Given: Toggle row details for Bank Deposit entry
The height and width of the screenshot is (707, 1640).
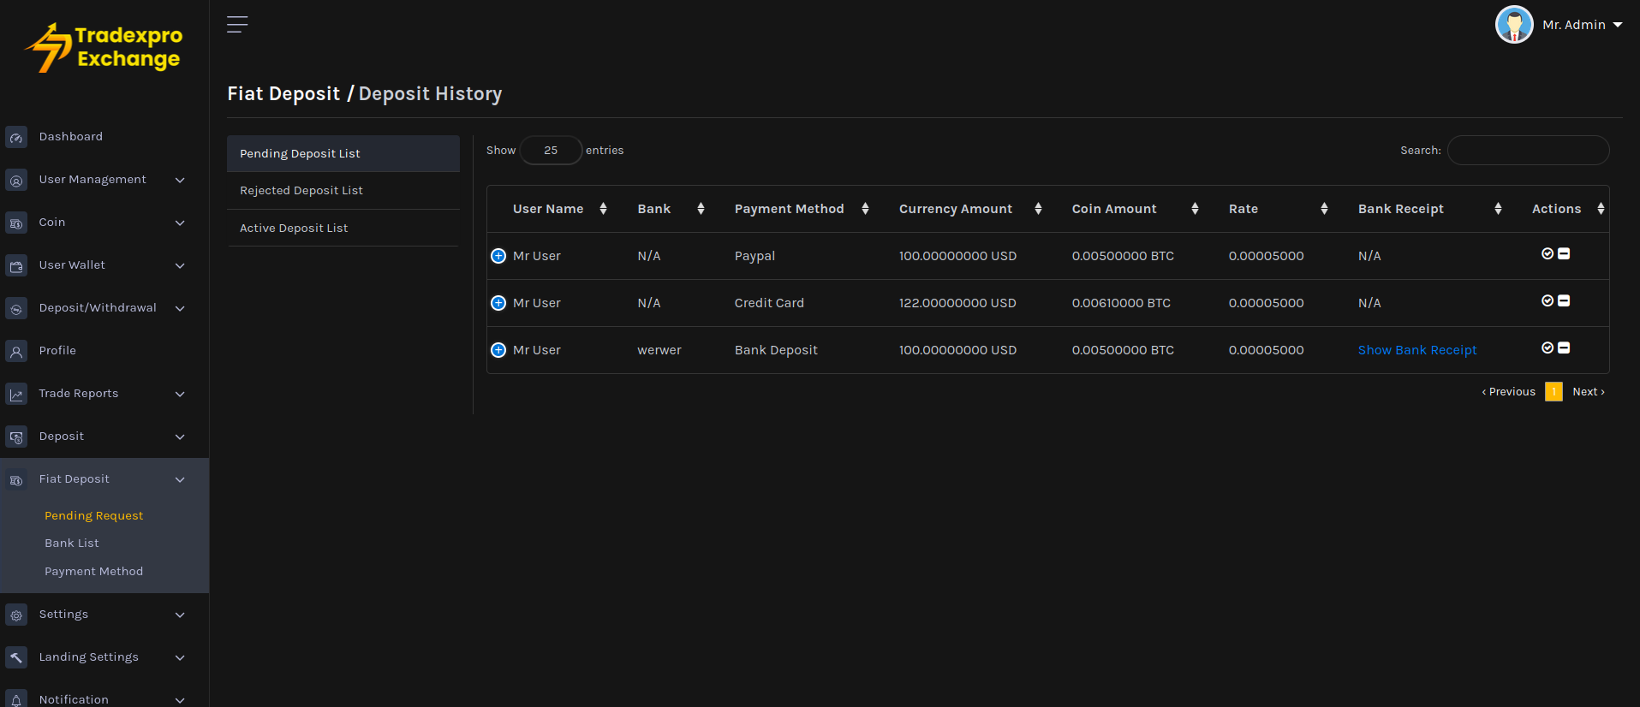Looking at the screenshot, I should [x=498, y=350].
